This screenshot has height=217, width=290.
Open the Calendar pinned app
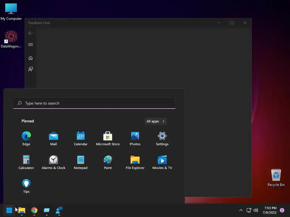click(81, 138)
